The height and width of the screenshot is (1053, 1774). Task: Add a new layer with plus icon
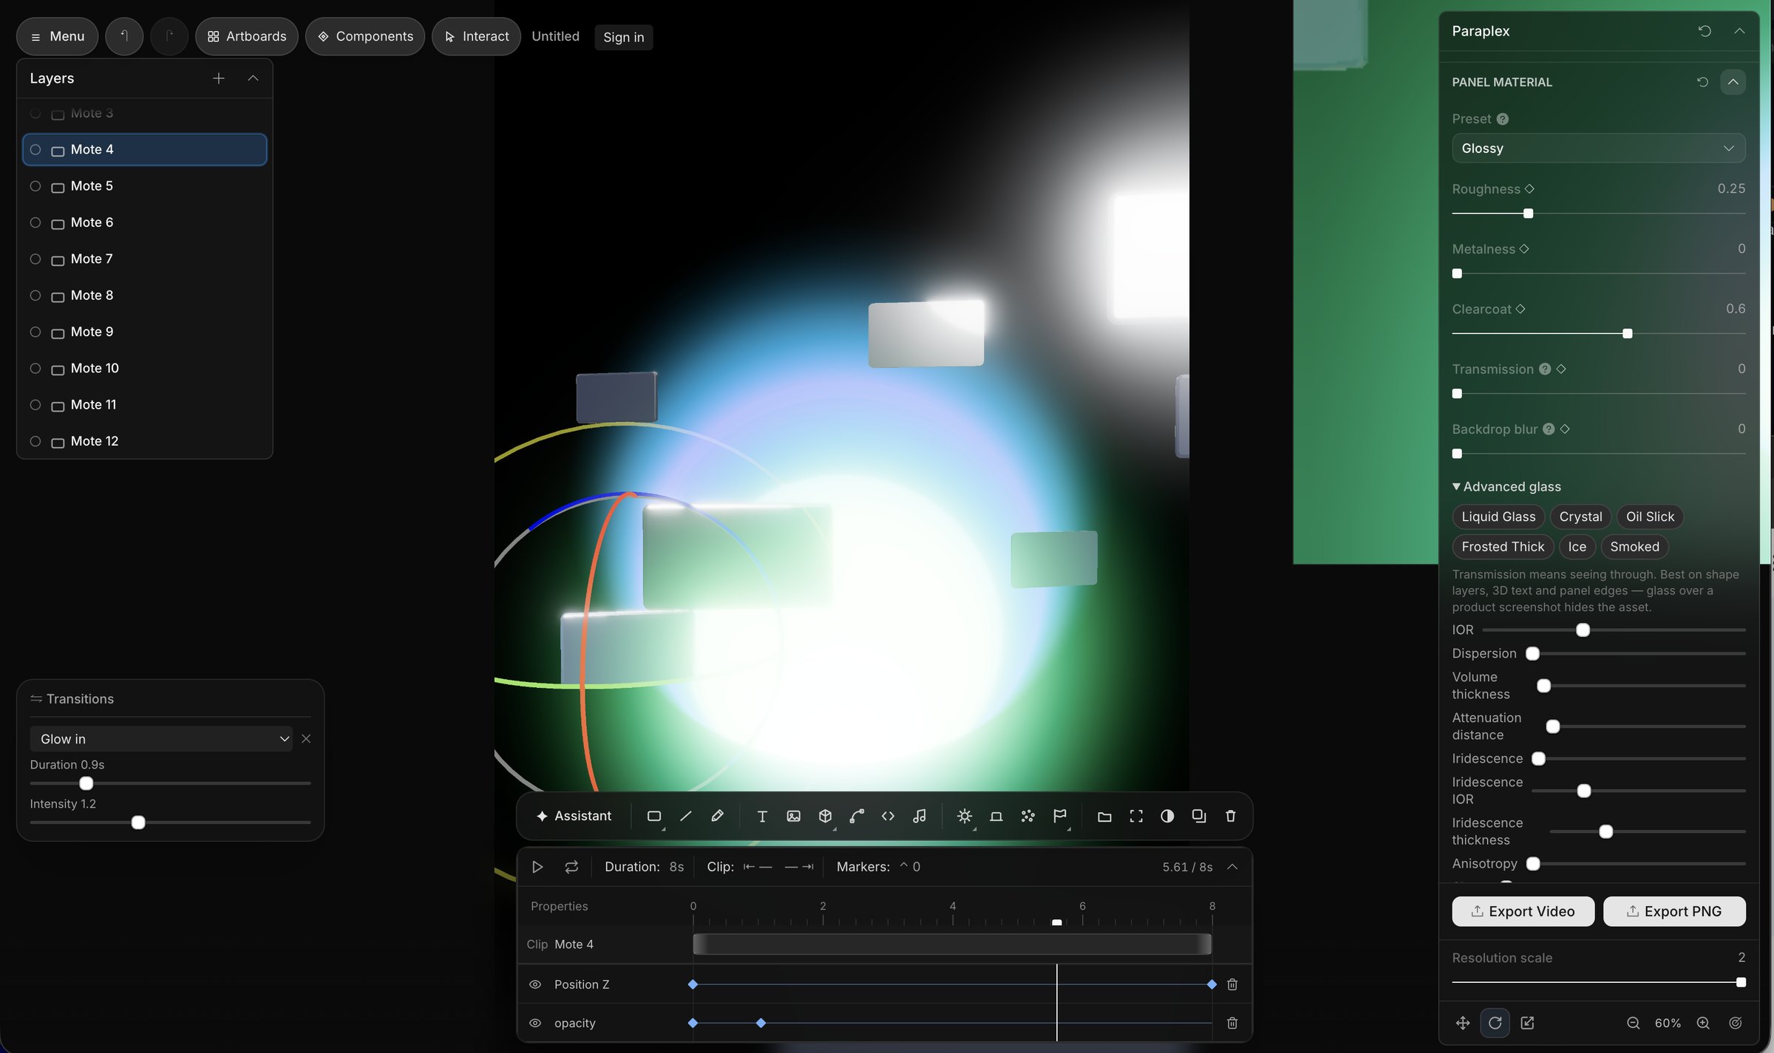pos(219,78)
